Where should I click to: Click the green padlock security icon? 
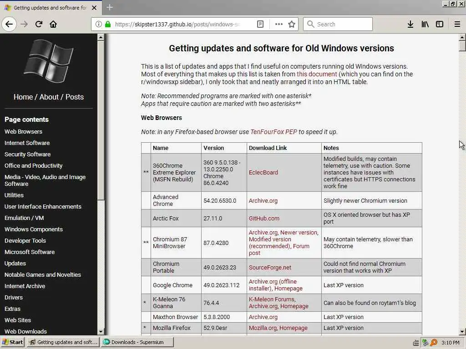(x=108, y=25)
